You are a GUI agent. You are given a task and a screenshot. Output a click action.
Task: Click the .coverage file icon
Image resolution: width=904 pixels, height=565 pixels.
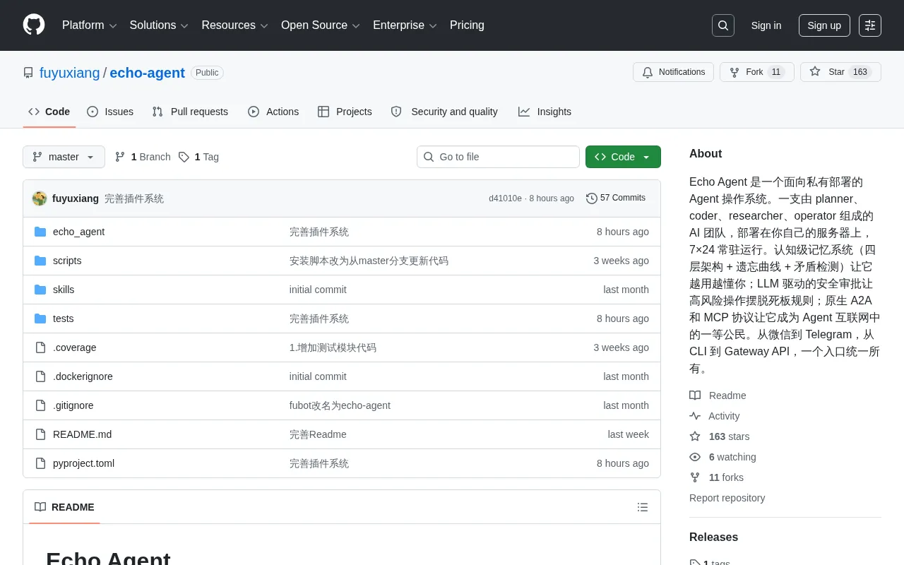pyautogui.click(x=40, y=347)
